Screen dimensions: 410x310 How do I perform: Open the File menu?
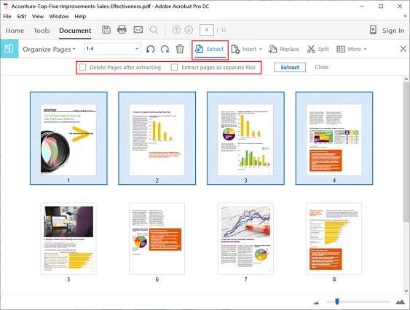point(7,16)
